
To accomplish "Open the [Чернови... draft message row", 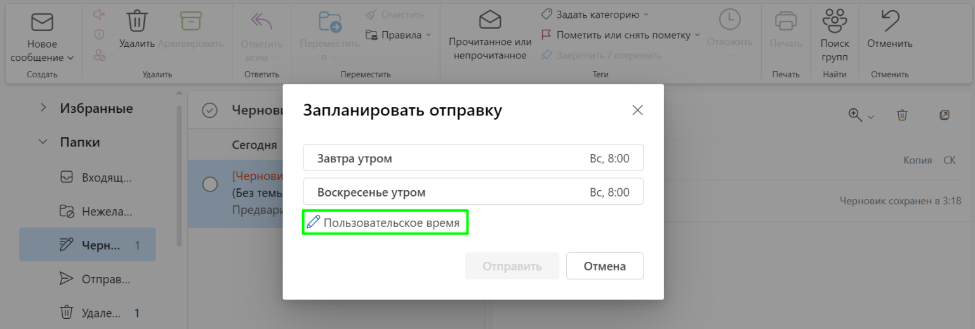I will click(235, 193).
